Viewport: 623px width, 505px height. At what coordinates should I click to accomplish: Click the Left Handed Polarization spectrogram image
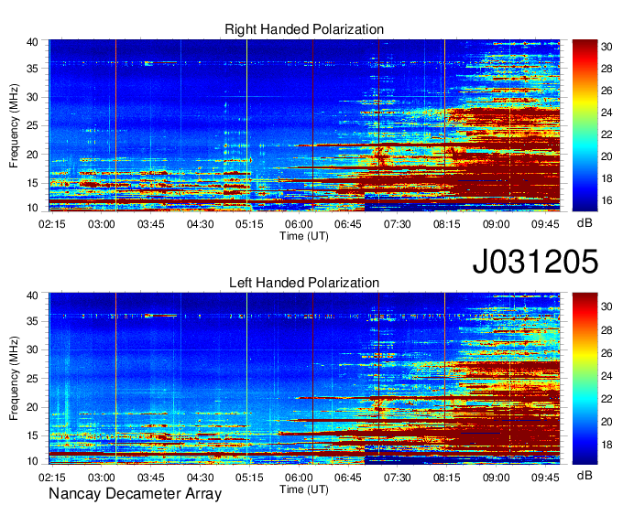tap(304, 379)
